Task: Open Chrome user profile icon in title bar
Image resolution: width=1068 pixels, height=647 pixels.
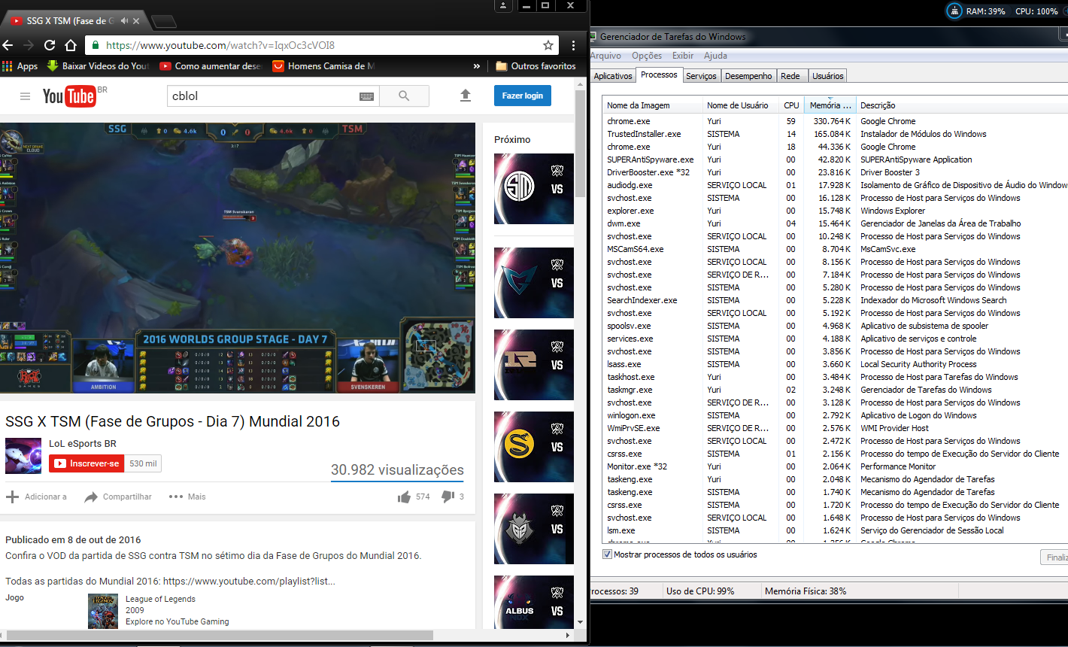Action: pos(503,5)
